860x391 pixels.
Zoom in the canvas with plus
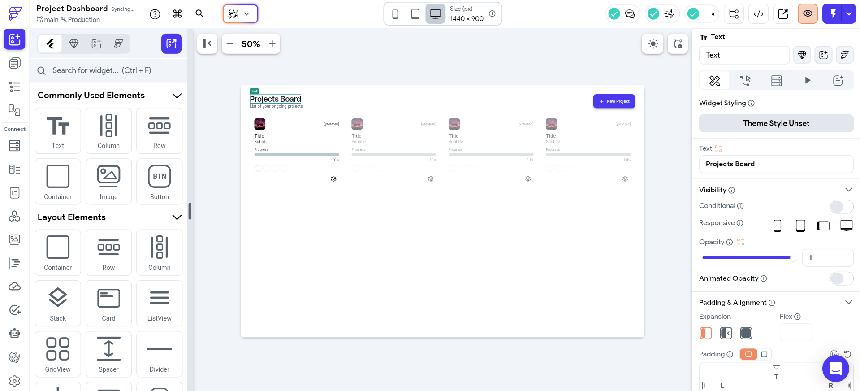(x=272, y=43)
